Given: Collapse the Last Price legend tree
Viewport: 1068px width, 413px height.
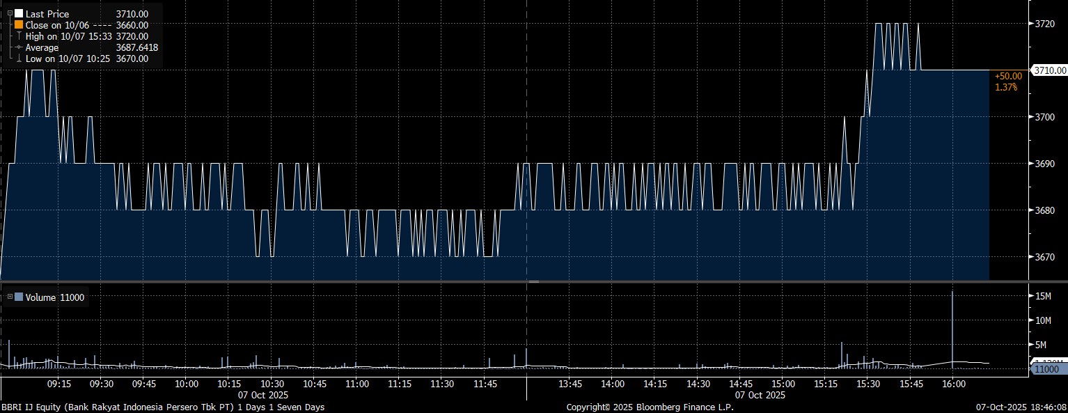Looking at the screenshot, I should click(x=10, y=14).
